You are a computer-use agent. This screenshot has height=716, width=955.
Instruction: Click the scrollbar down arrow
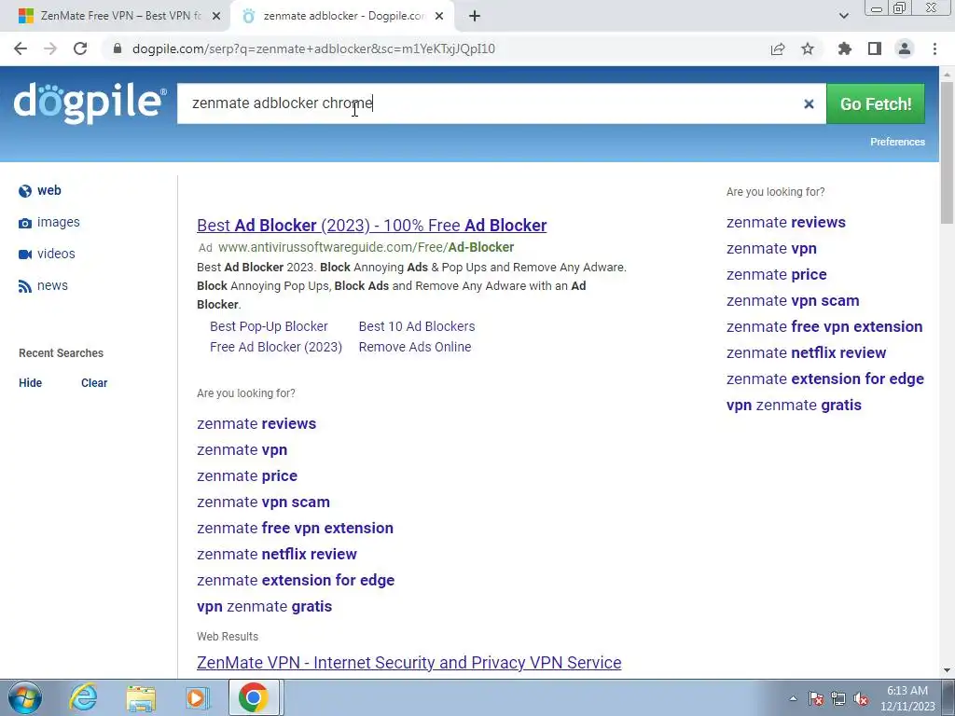pyautogui.click(x=948, y=670)
